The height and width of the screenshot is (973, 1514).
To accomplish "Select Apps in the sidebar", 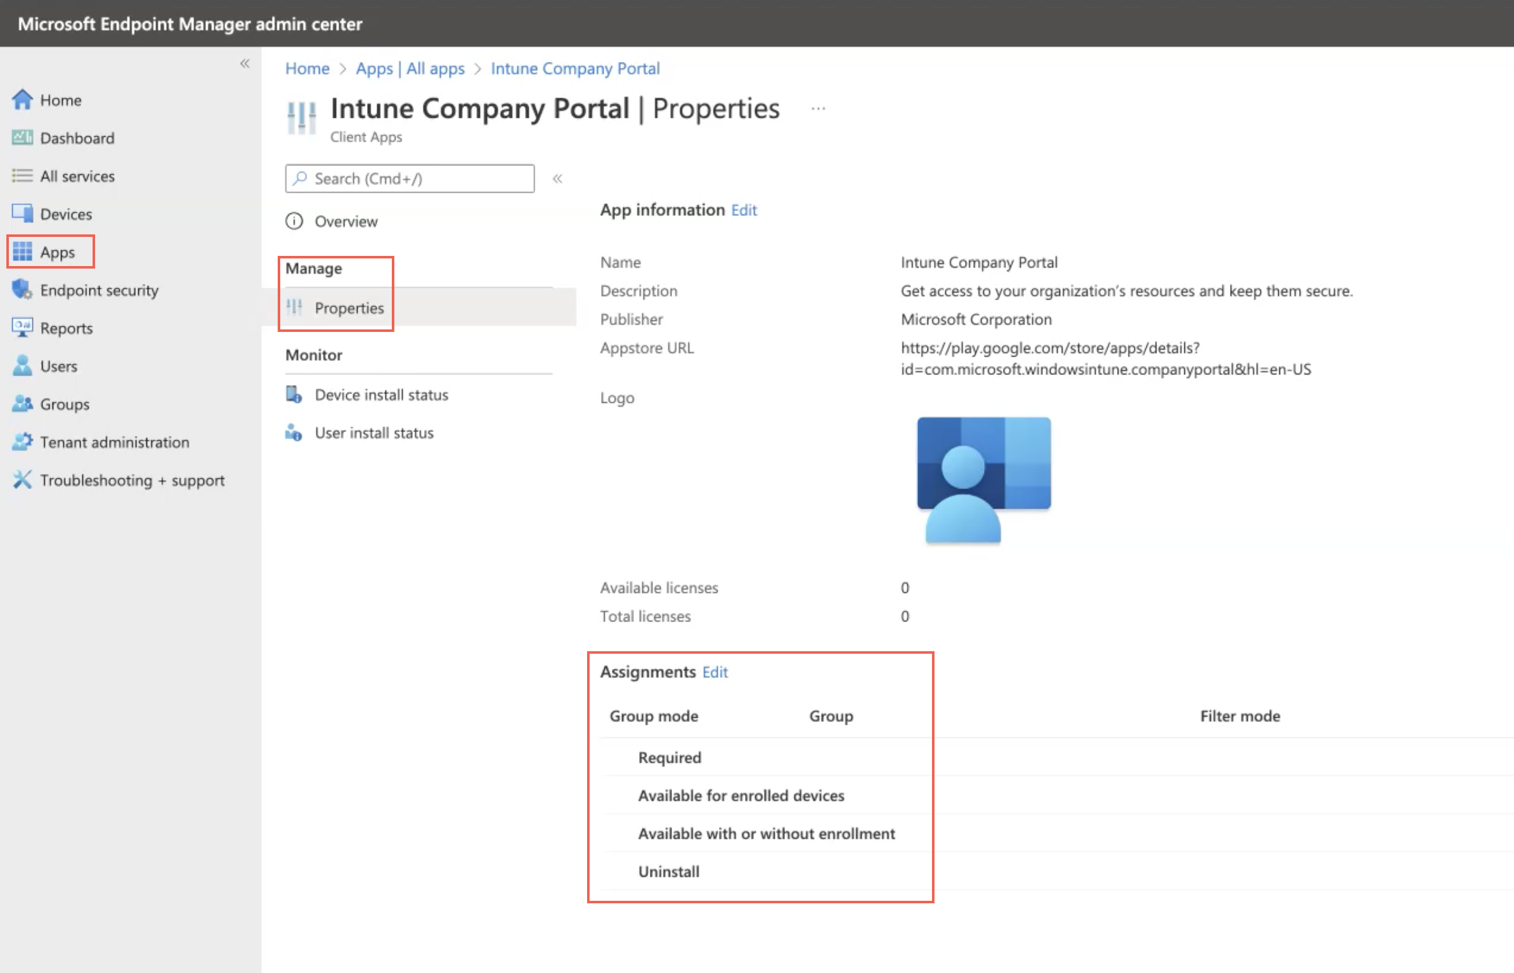I will (x=58, y=252).
